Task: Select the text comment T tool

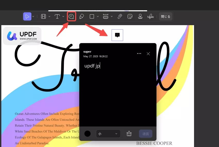Action: coord(57,16)
